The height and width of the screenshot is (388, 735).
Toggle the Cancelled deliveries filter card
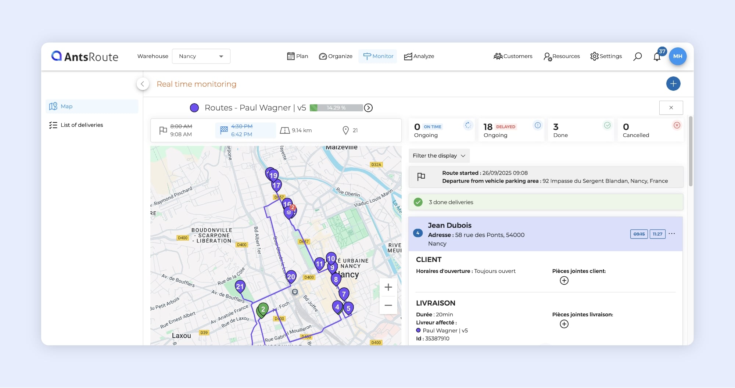(650, 130)
